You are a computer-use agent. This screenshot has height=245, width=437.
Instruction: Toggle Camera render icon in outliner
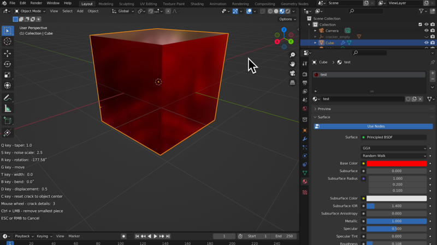pyautogui.click(x=433, y=30)
